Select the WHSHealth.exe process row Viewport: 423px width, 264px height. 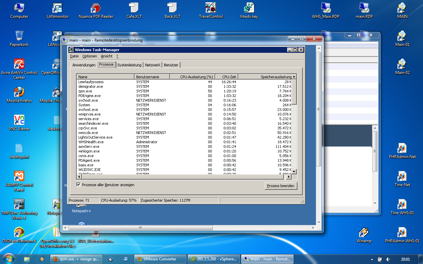(184, 142)
